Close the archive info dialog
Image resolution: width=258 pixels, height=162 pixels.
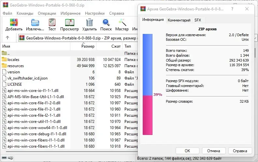(x=247, y=9)
